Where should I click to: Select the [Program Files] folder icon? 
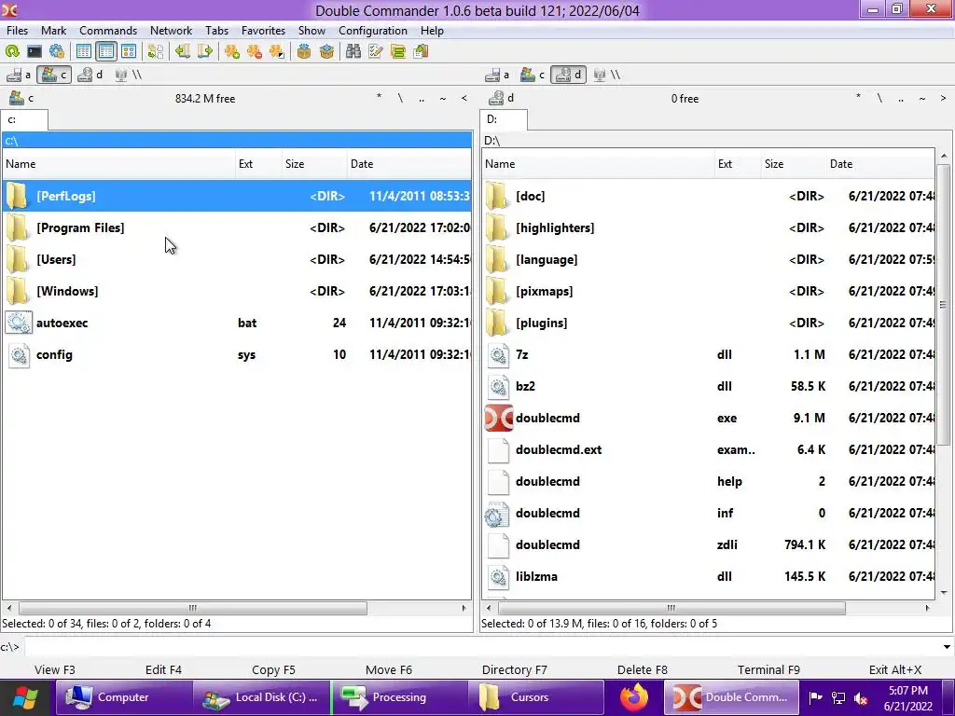click(x=17, y=227)
